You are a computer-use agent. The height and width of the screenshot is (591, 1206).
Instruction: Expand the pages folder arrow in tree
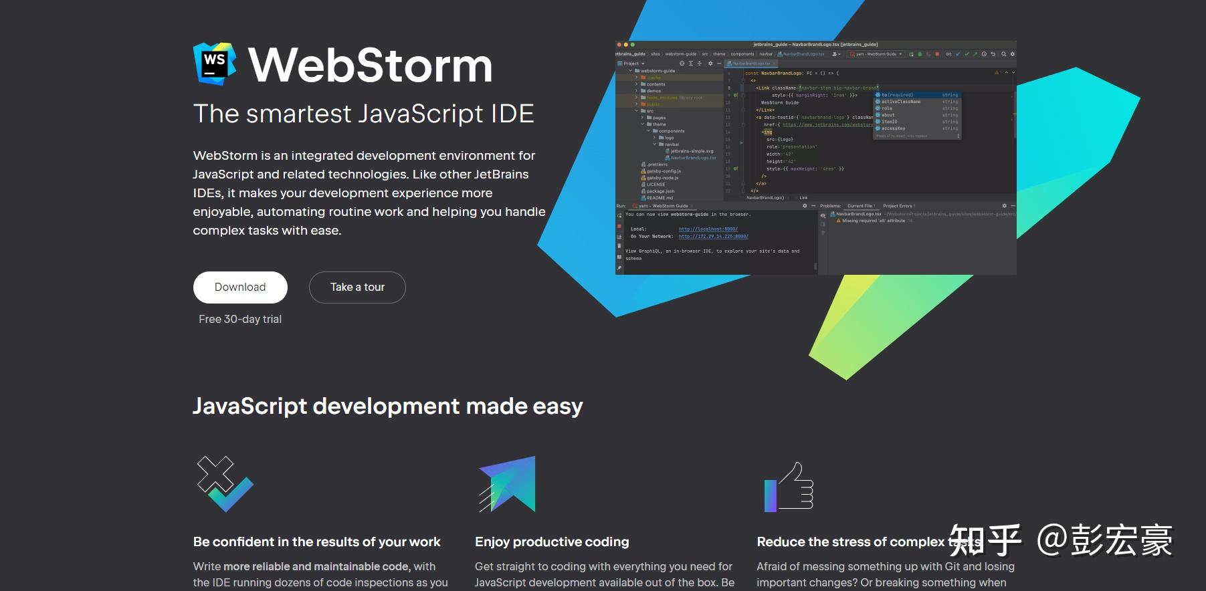[642, 118]
